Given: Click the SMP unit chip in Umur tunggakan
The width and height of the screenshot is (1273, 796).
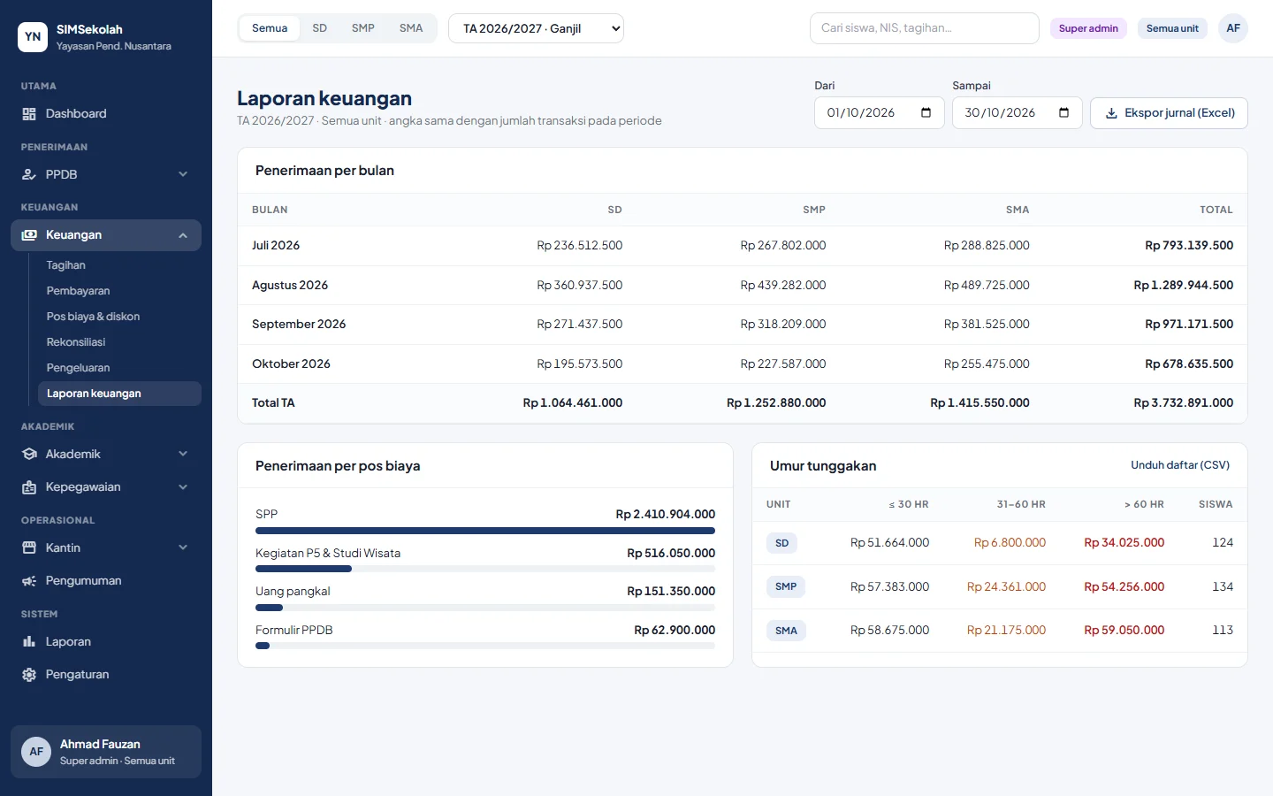Looking at the screenshot, I should pos(786,586).
